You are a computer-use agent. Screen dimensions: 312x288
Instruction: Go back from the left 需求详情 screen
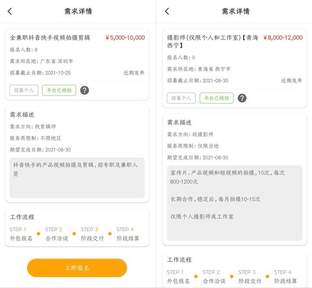pyautogui.click(x=10, y=11)
